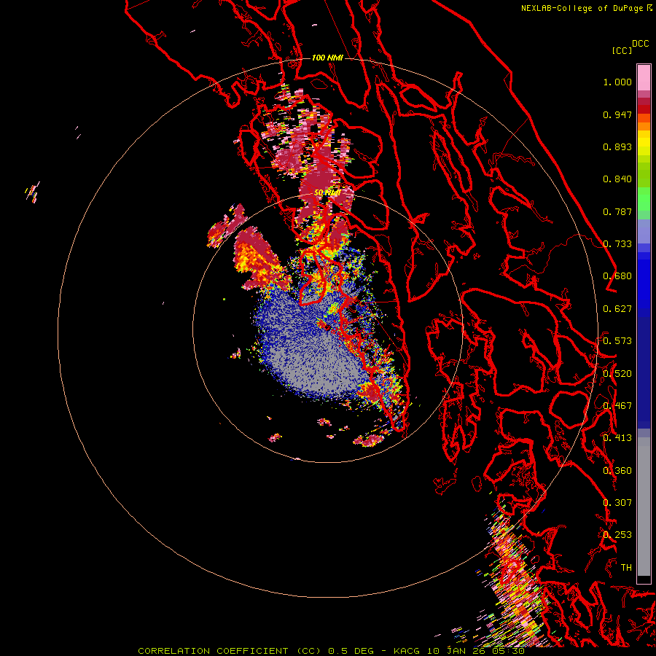Click the 0.307 scale value

point(617,503)
